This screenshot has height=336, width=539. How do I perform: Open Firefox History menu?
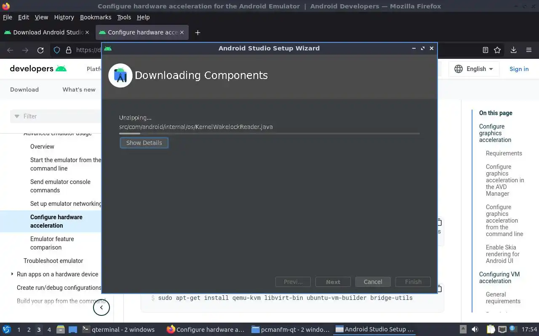[x=64, y=17]
